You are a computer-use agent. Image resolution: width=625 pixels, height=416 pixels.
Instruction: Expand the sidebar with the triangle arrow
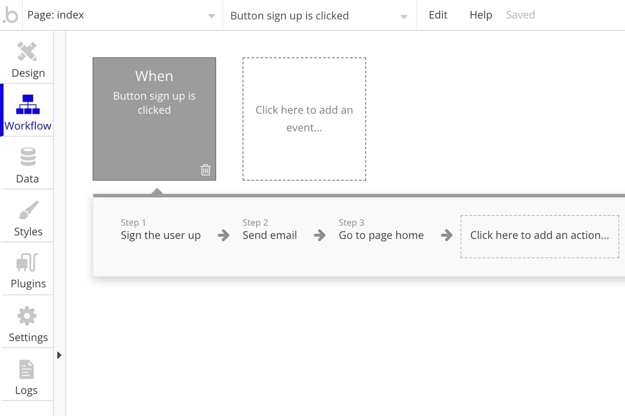(x=59, y=355)
